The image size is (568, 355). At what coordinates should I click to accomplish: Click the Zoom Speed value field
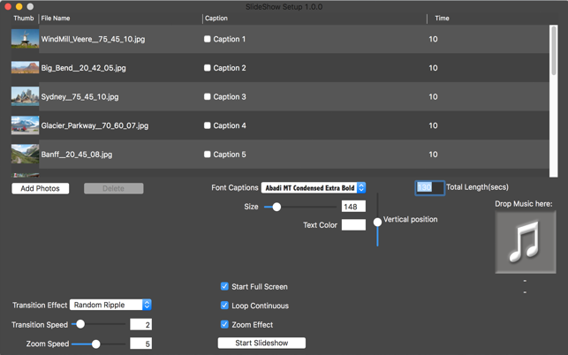[141, 344]
